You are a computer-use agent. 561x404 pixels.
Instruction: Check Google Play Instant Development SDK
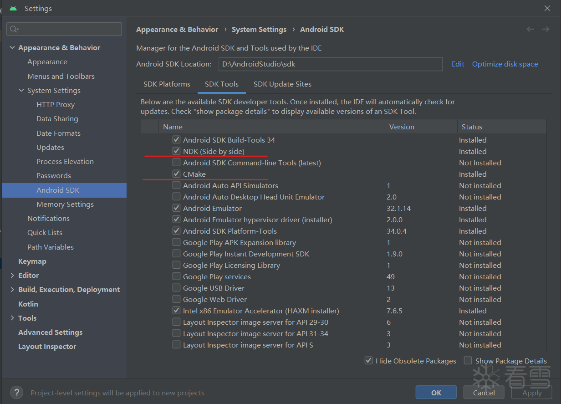(x=176, y=254)
